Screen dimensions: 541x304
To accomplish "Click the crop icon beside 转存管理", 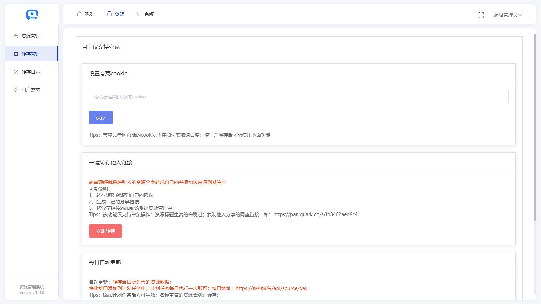I will 16,54.
